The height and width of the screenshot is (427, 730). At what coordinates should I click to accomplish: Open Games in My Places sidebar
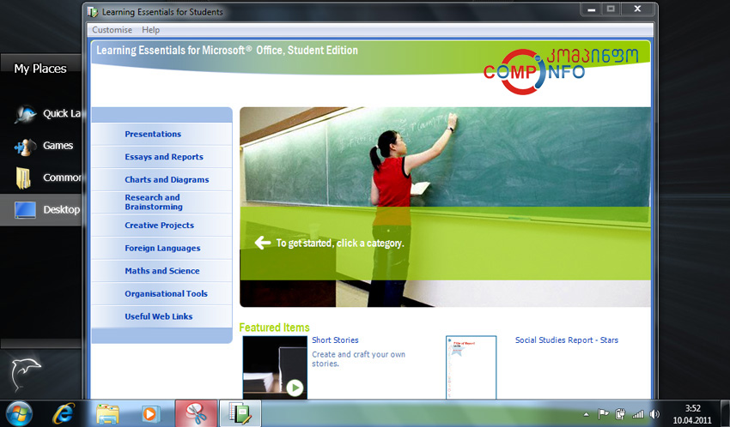pos(44,146)
